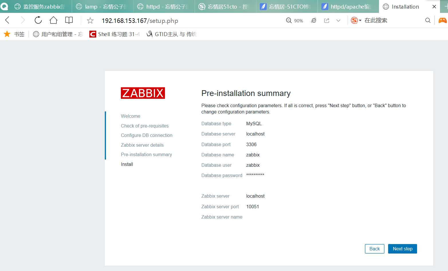Click the Back button
The width and height of the screenshot is (448, 271).
point(374,249)
